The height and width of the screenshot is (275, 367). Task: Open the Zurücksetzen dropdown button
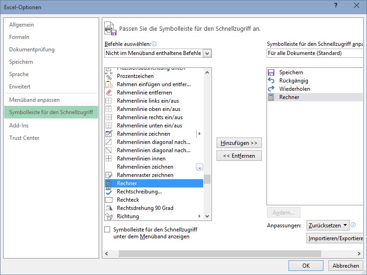point(328,225)
